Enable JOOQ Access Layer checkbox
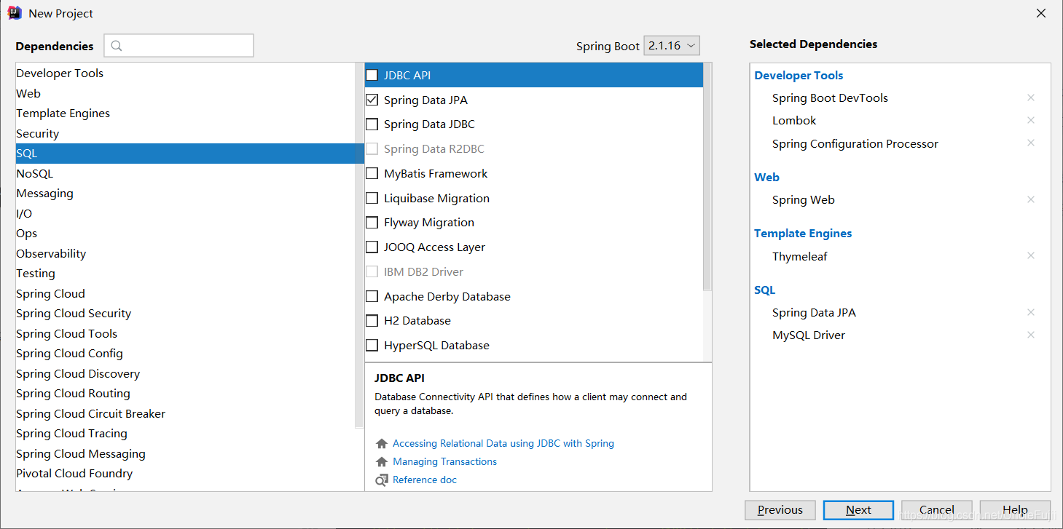The image size is (1063, 529). (x=372, y=247)
